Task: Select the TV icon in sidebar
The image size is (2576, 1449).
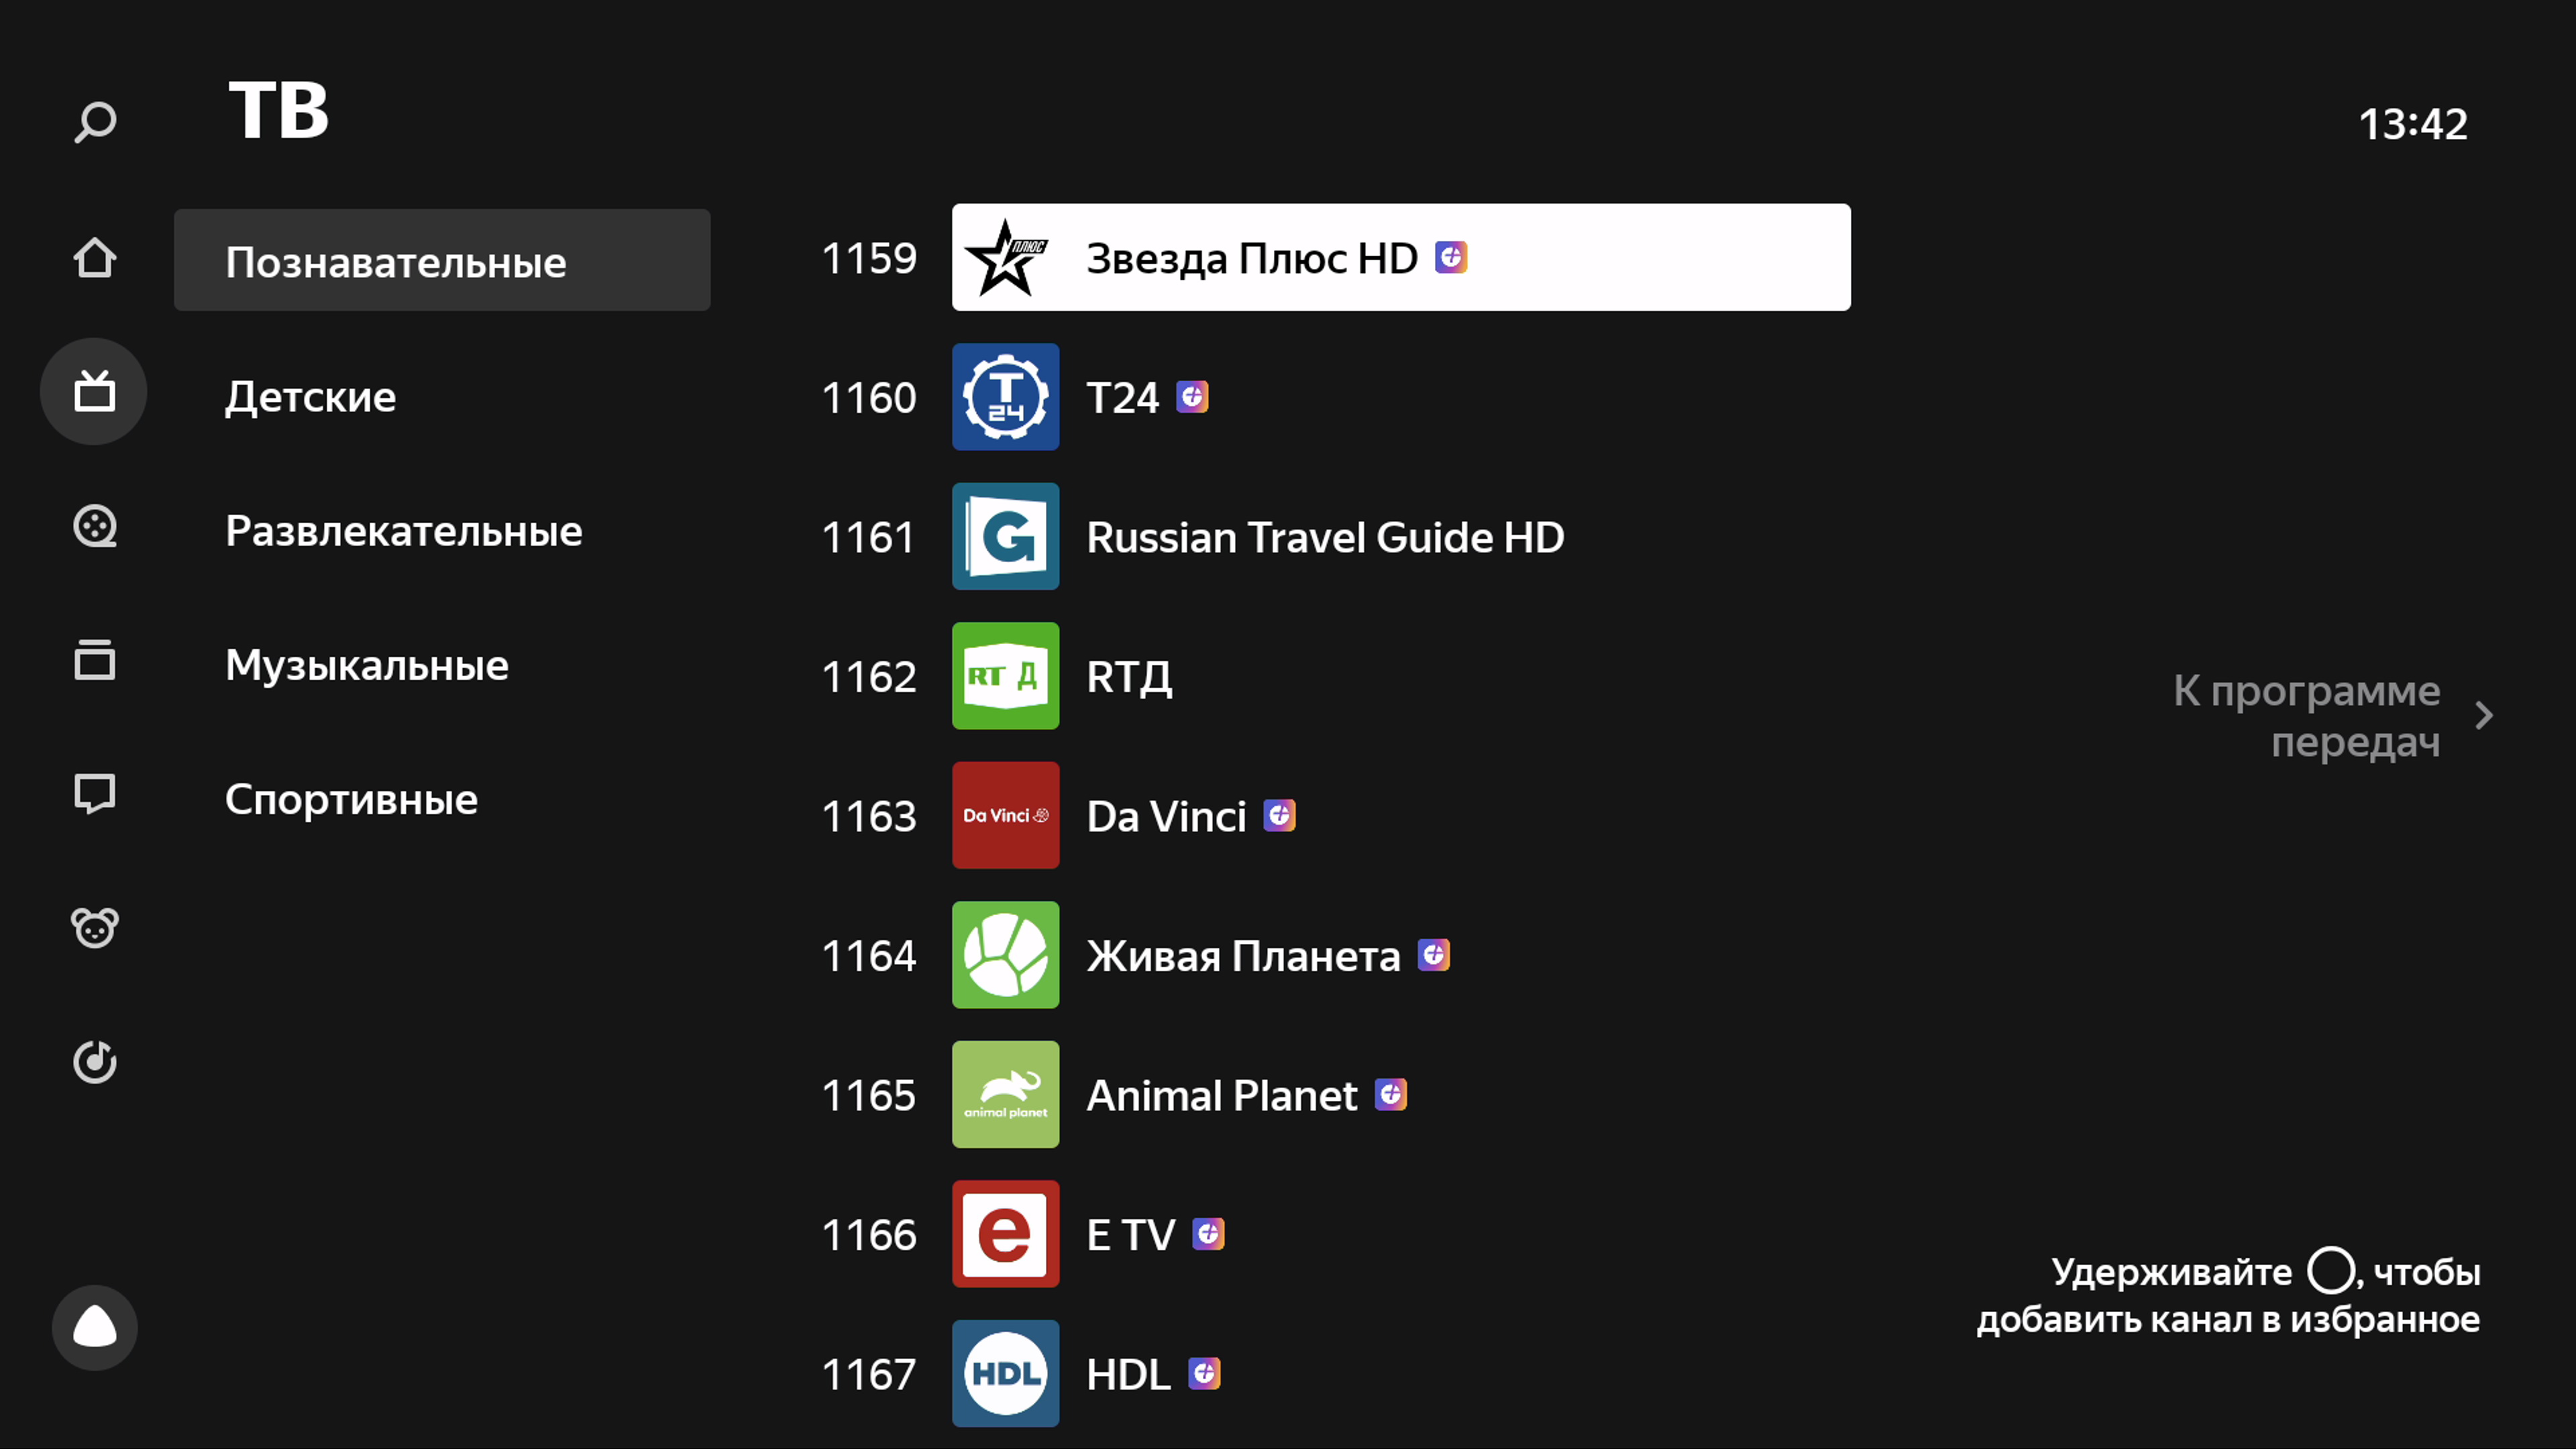Action: pyautogui.click(x=94, y=391)
